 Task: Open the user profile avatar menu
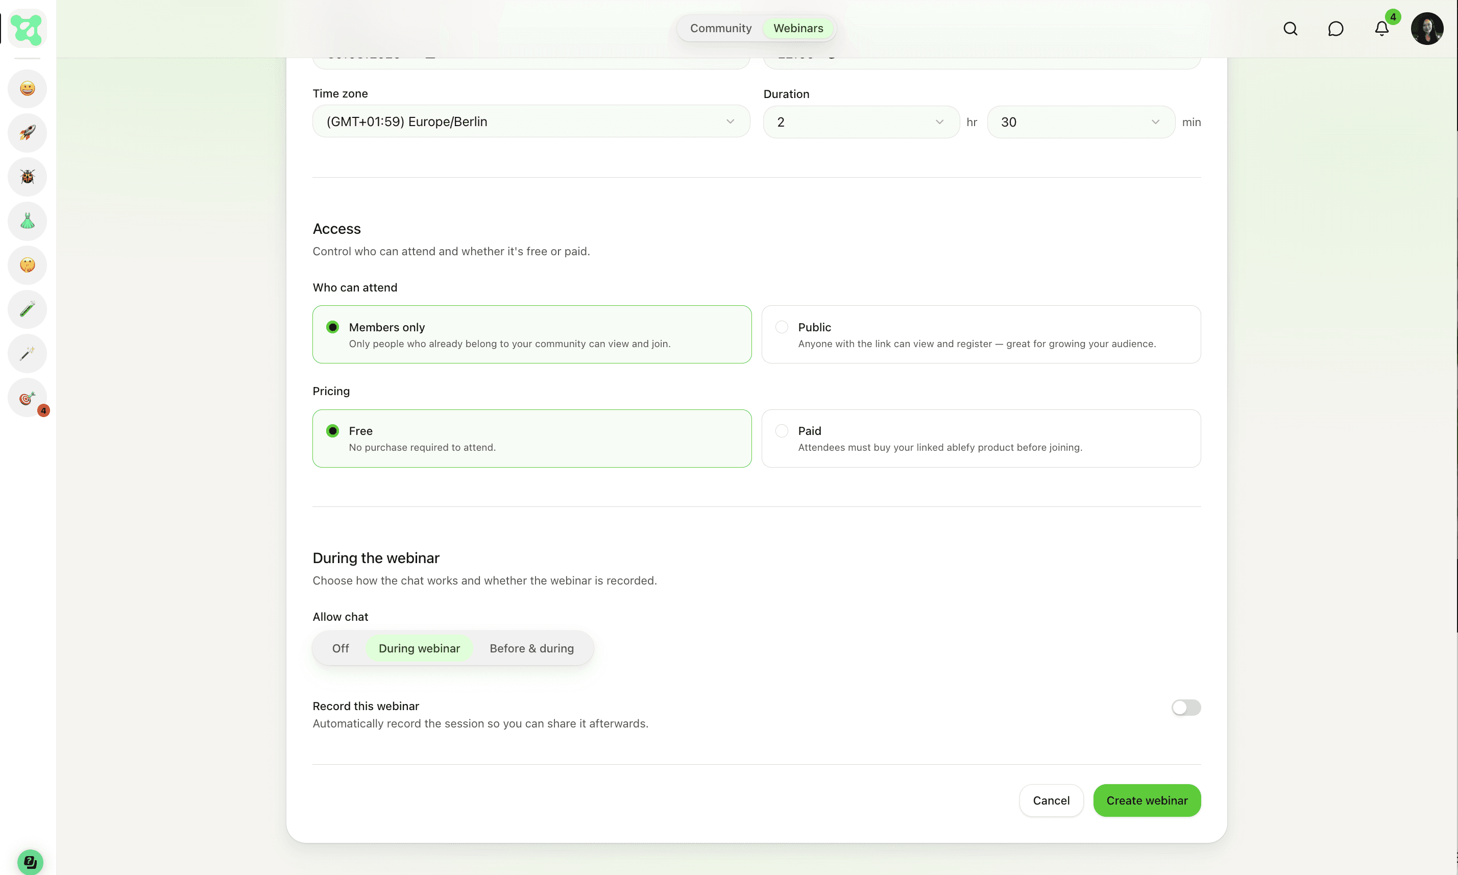(1427, 28)
